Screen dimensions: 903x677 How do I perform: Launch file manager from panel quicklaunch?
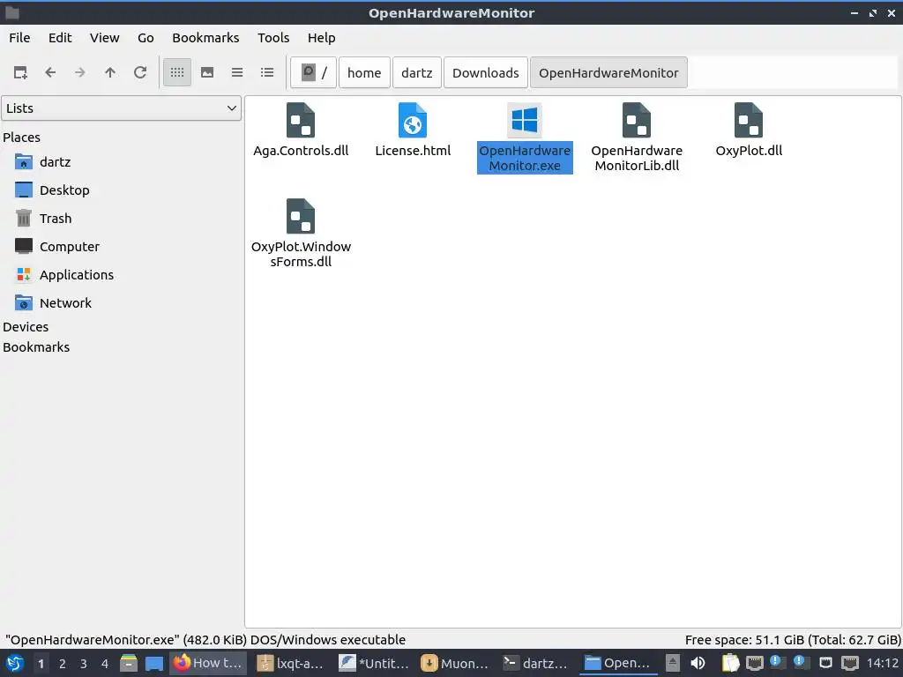129,663
